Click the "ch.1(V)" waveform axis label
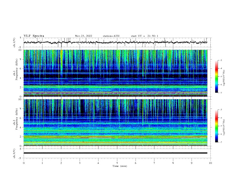 [14, 42]
